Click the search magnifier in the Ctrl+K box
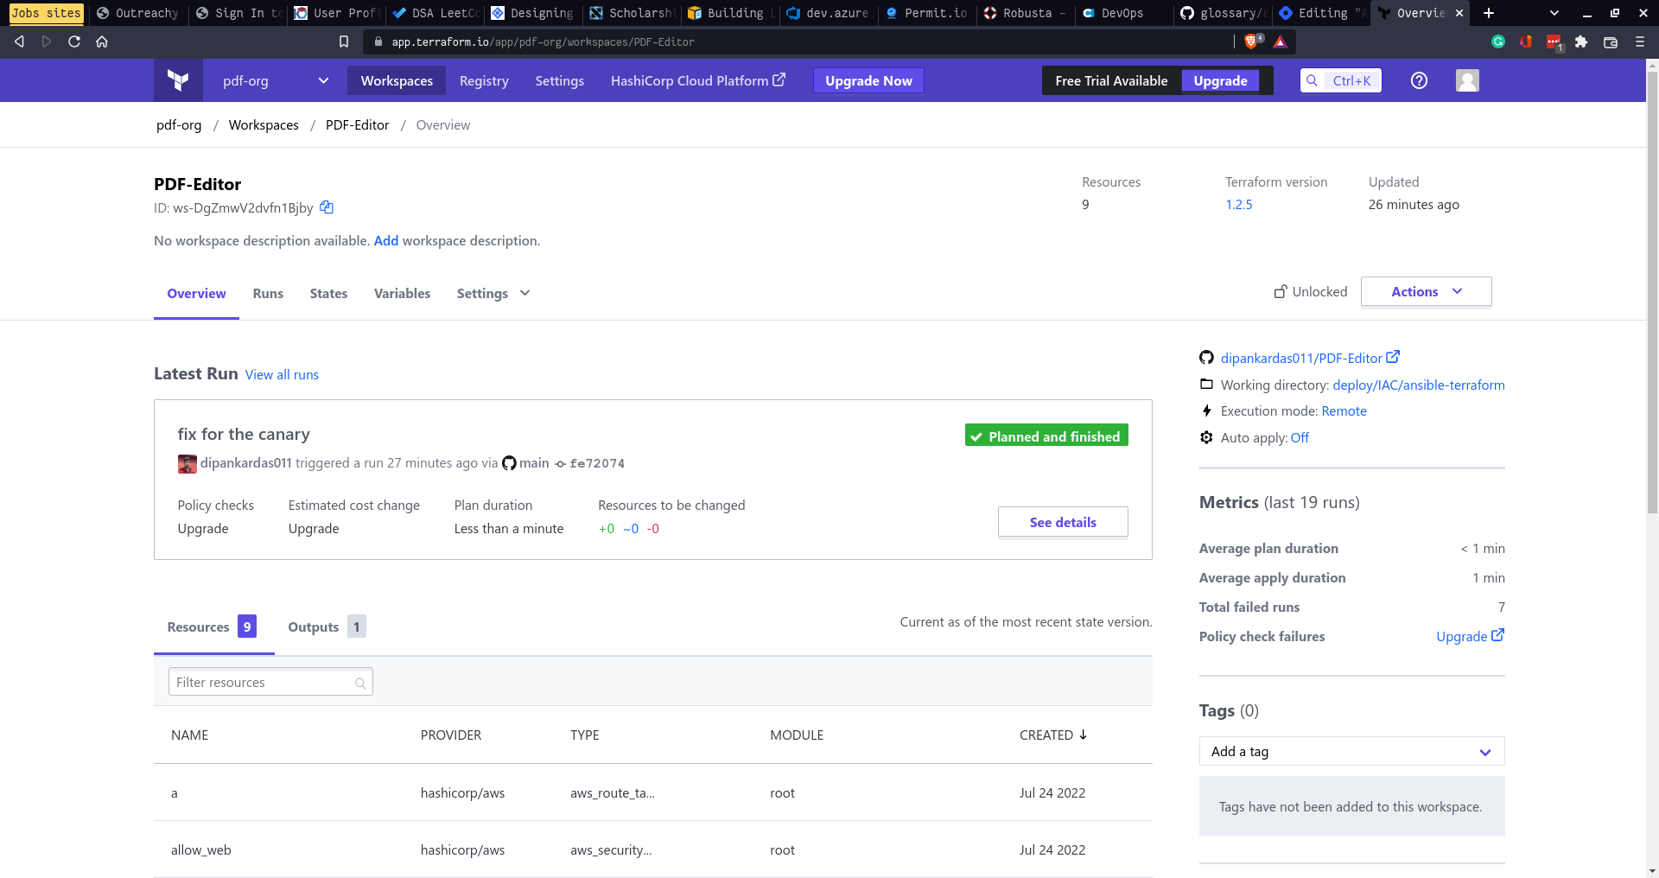 (1312, 80)
